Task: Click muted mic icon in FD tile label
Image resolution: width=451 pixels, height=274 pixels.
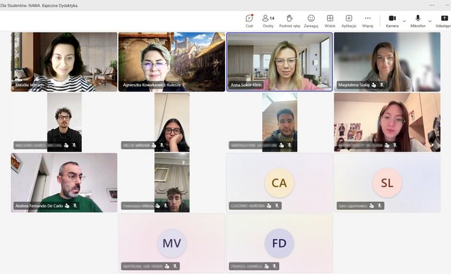Action: tap(274, 266)
